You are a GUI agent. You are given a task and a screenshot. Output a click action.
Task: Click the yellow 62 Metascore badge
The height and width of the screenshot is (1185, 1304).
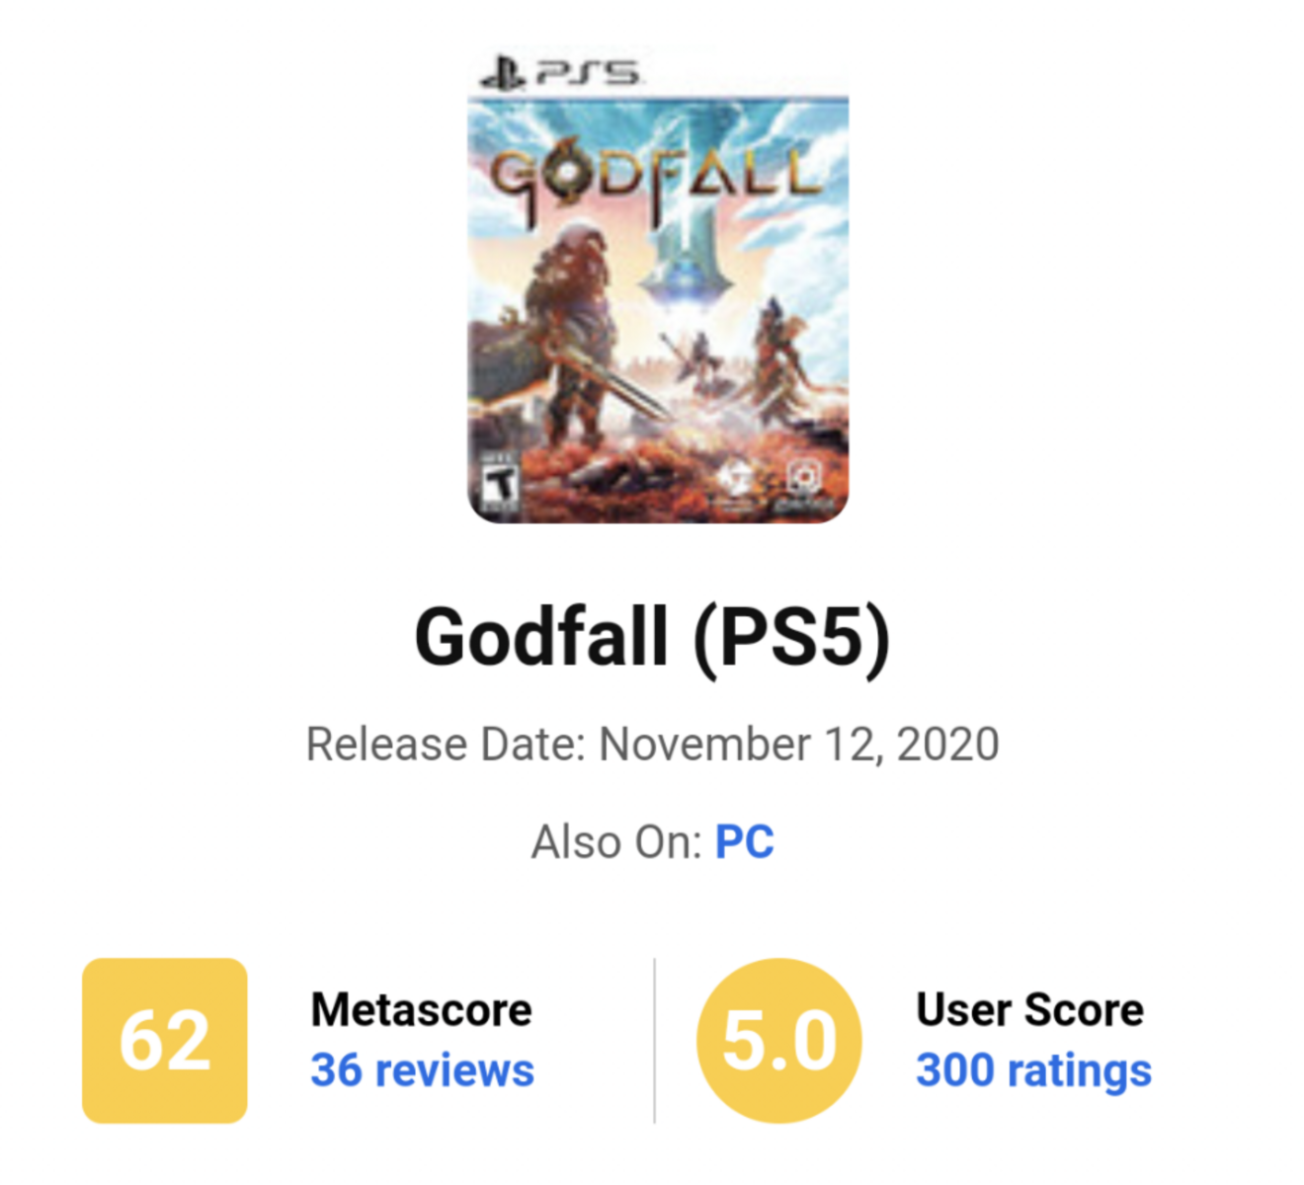pyautogui.click(x=165, y=1040)
